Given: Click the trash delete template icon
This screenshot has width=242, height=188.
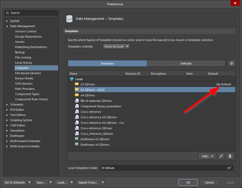Looking at the screenshot, I should [x=230, y=156].
